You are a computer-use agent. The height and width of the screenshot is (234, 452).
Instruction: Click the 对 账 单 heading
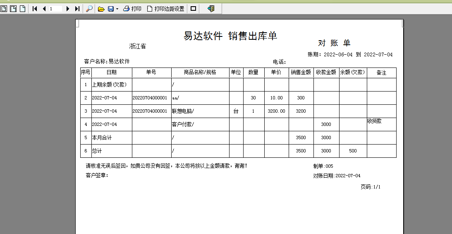[x=334, y=43]
